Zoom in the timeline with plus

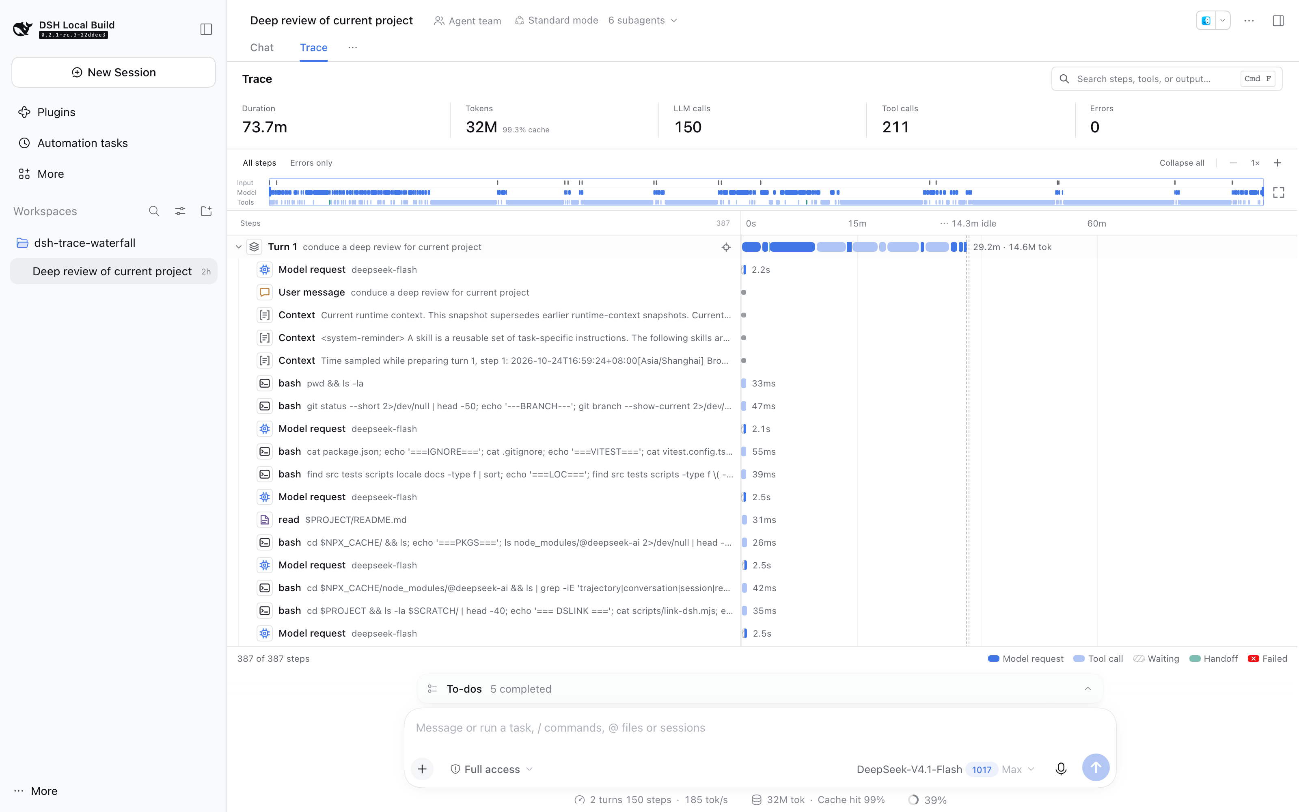point(1277,163)
